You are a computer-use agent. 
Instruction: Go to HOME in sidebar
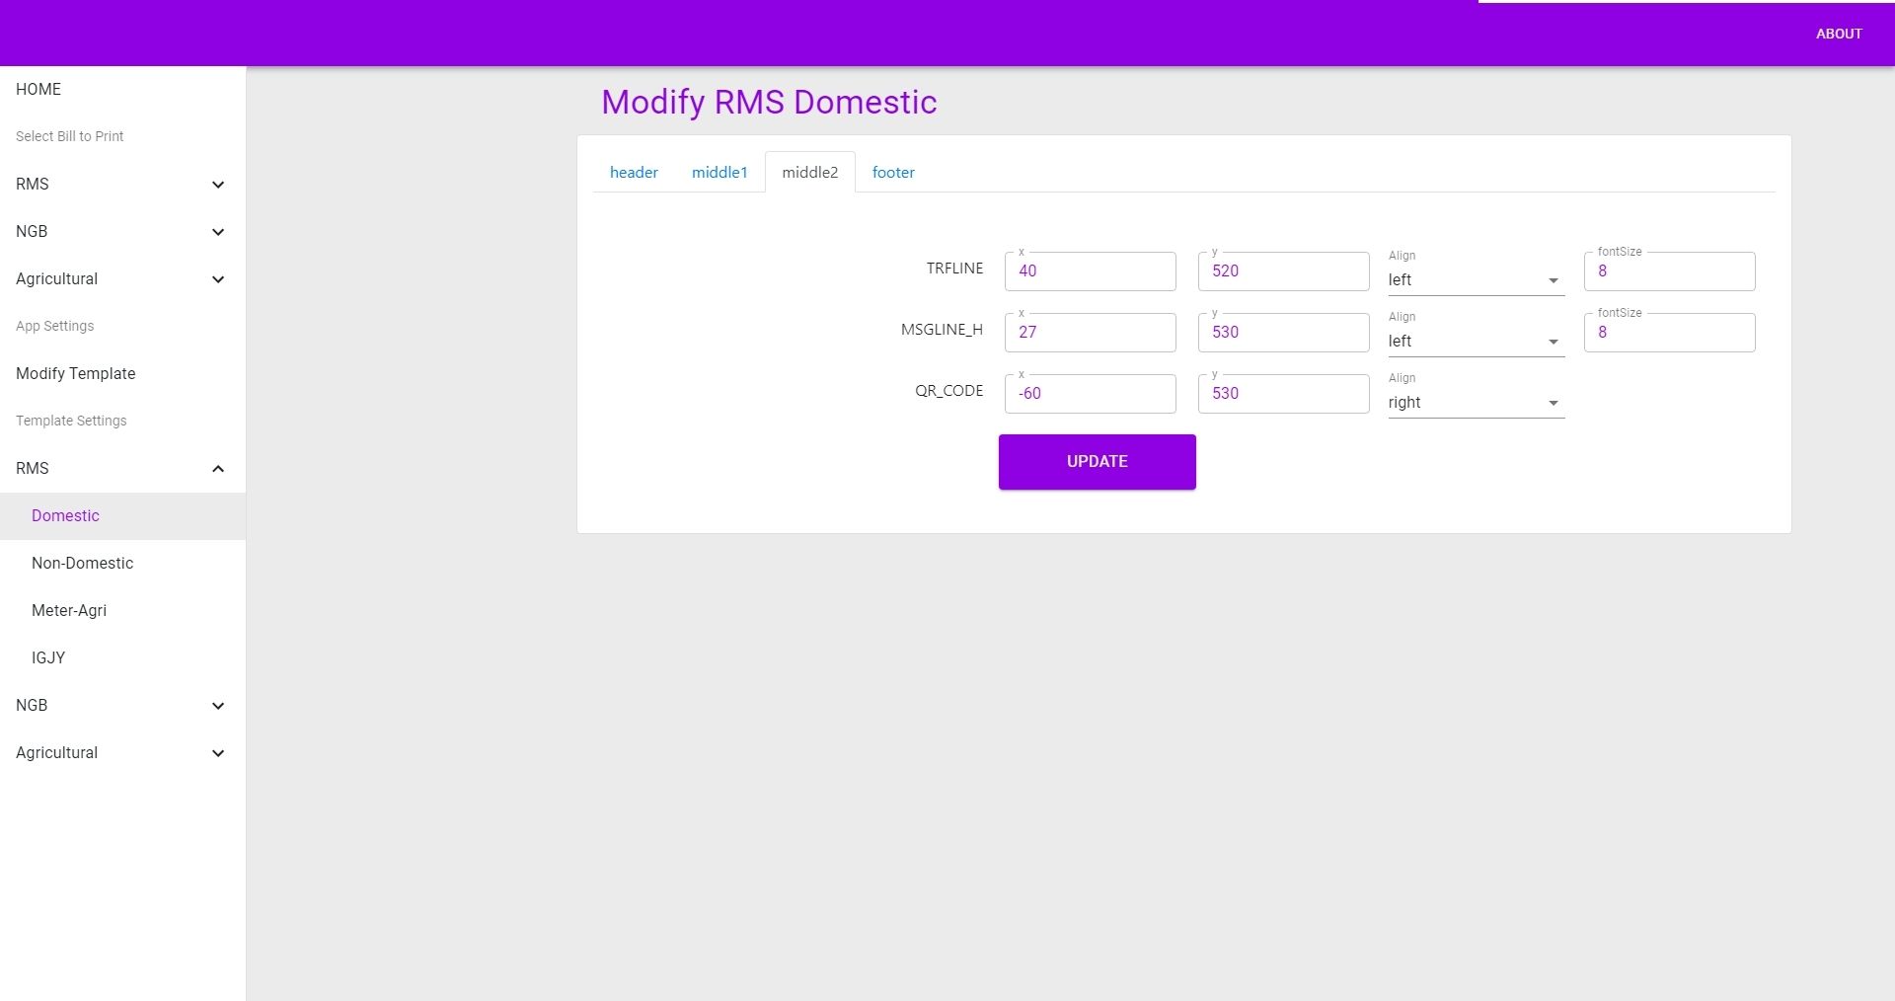pos(38,89)
